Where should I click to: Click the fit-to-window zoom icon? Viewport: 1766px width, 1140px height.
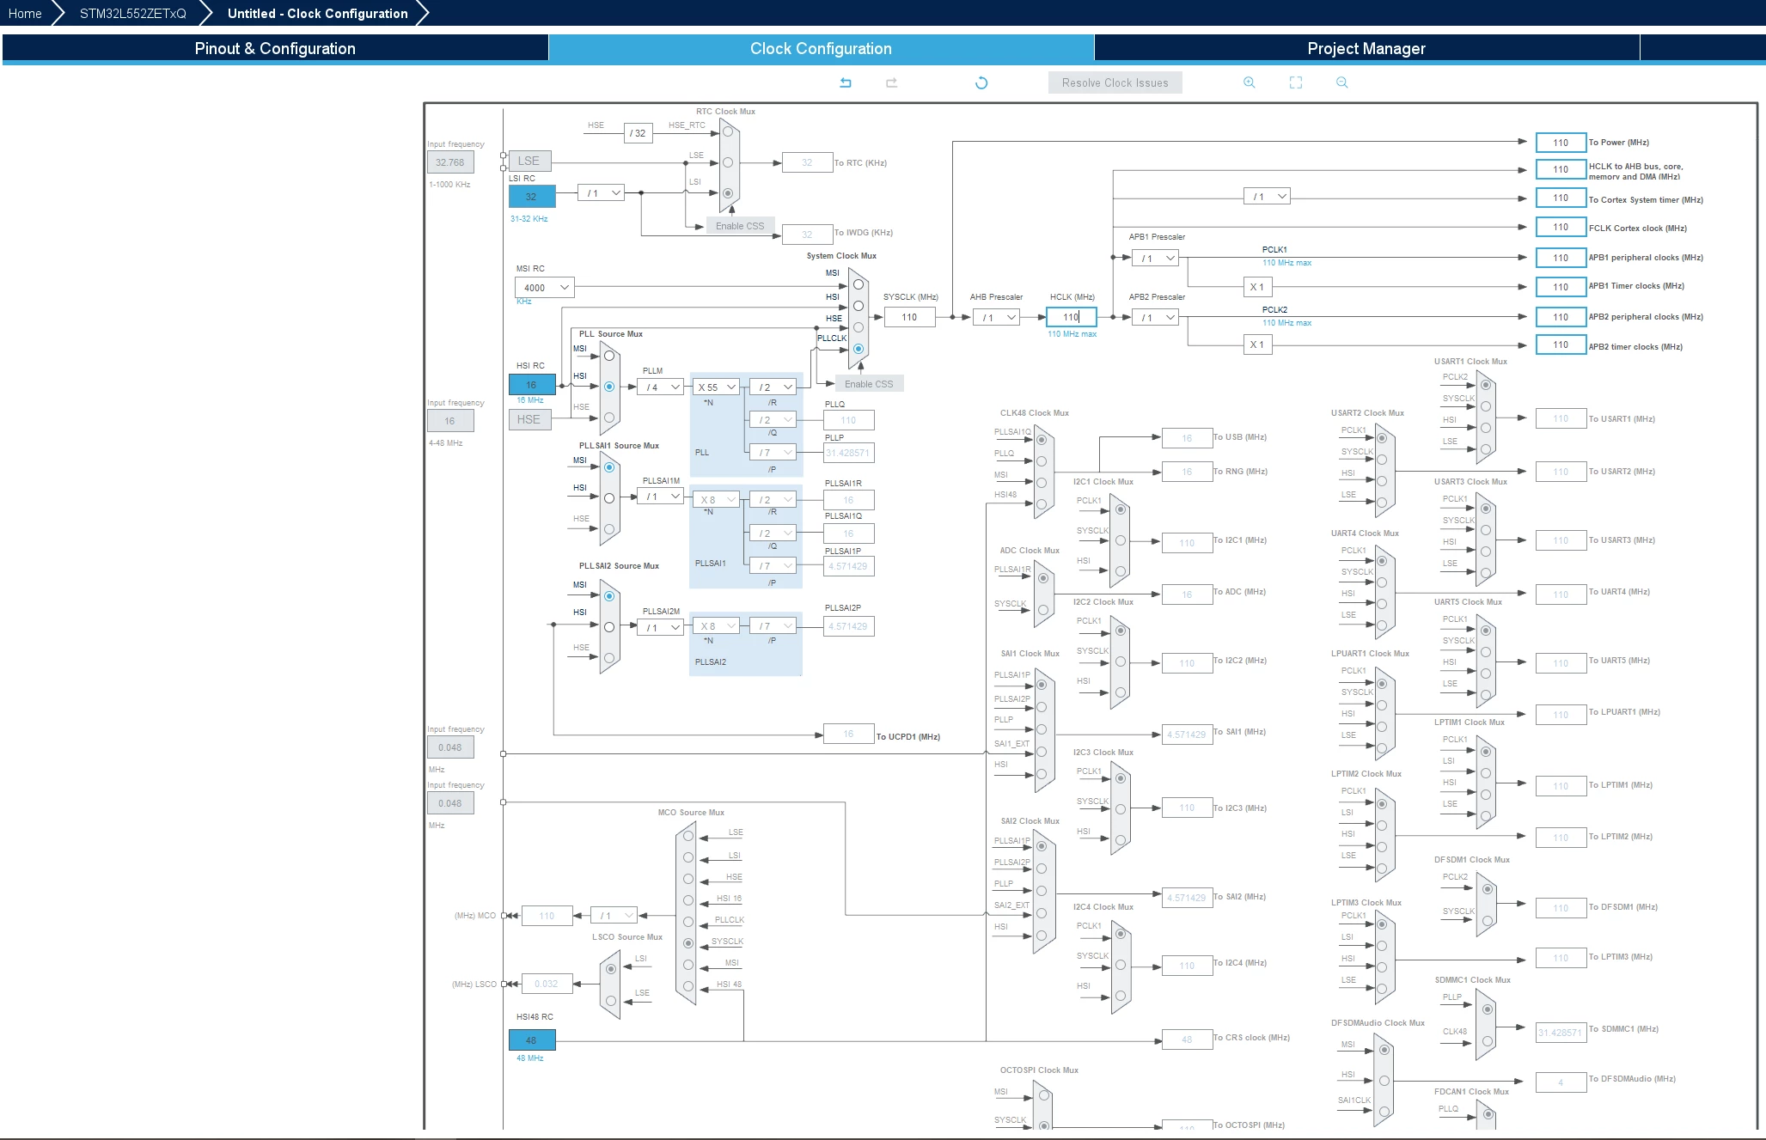pyautogui.click(x=1296, y=82)
